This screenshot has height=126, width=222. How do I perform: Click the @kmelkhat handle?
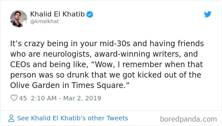click(x=44, y=22)
